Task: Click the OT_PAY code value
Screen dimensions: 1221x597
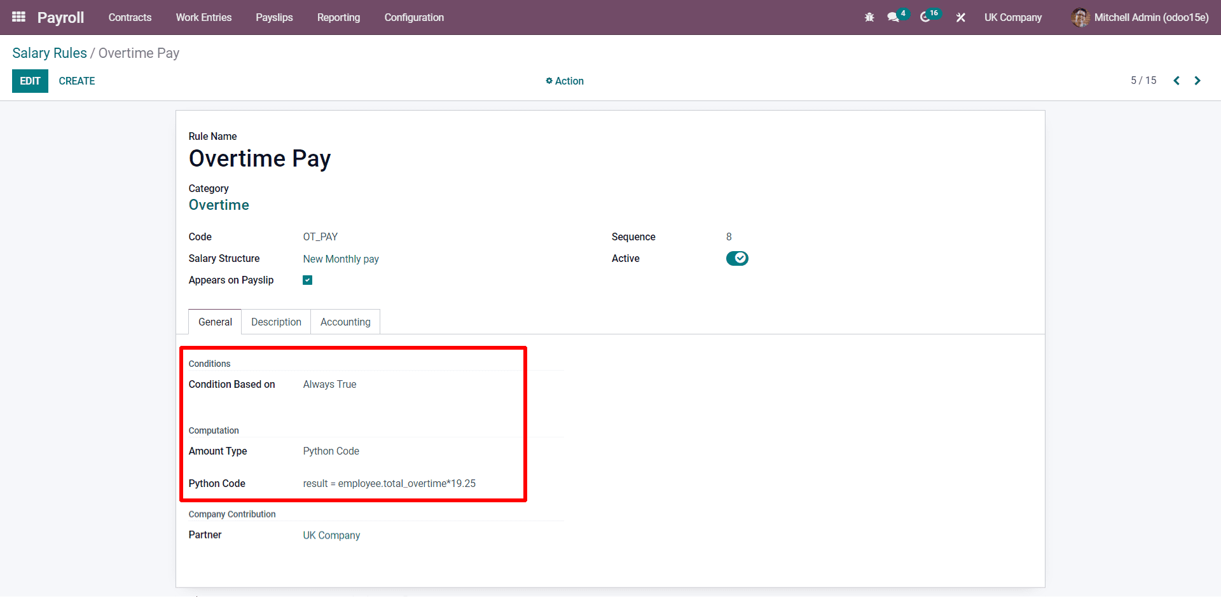Action: pyautogui.click(x=321, y=237)
